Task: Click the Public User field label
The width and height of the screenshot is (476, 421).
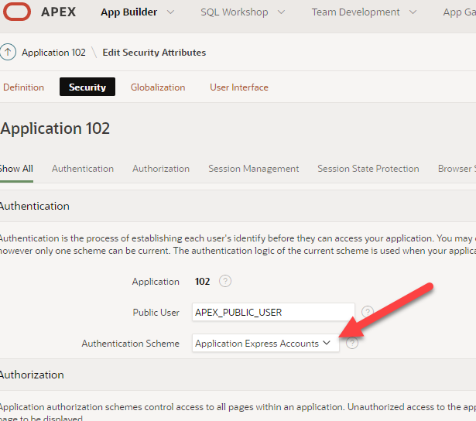Action: [156, 313]
